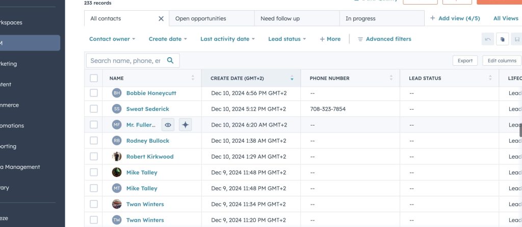Check the 11:20 PM Twan Winters checkbox
522x227 pixels.
(94, 220)
